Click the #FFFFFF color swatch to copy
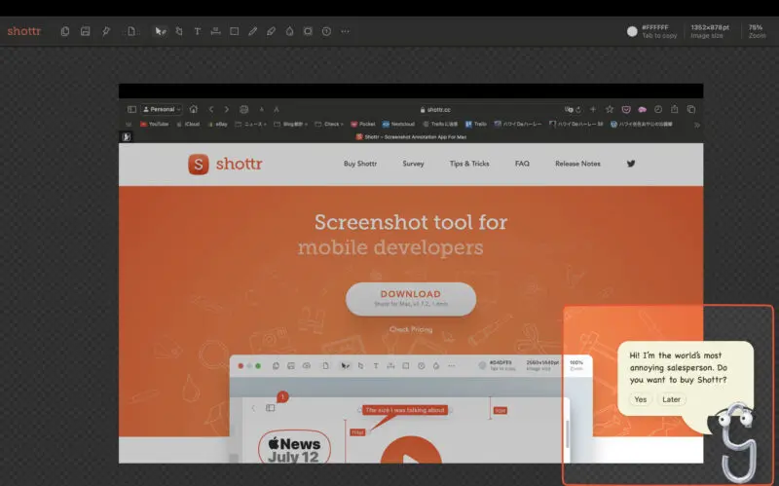The height and width of the screenshot is (486, 779). point(632,31)
